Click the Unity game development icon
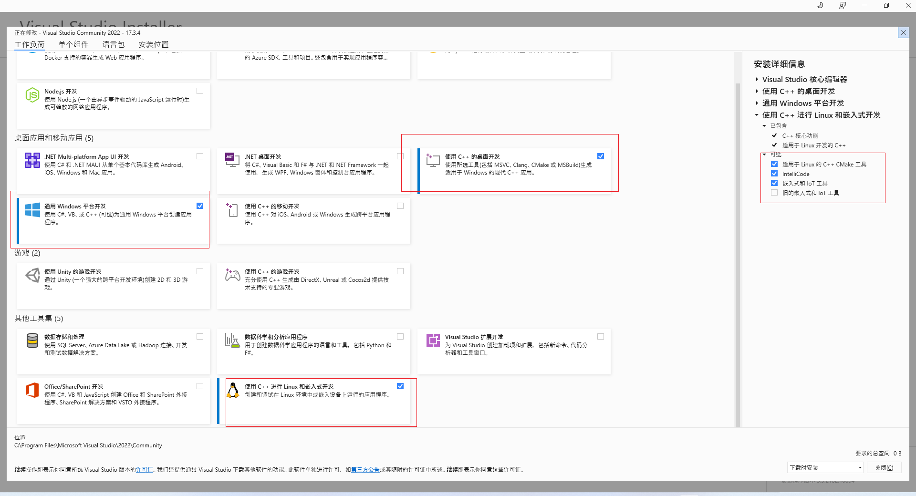 pos(32,275)
